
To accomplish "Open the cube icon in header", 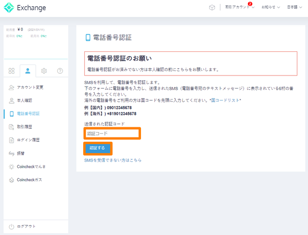I will tap(212, 8).
